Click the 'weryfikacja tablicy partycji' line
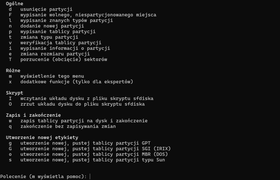The height and width of the screenshot is (180, 280). tap(61, 43)
